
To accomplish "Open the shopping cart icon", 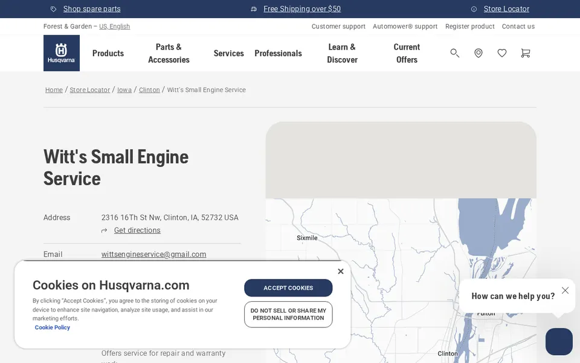I will click(525, 53).
